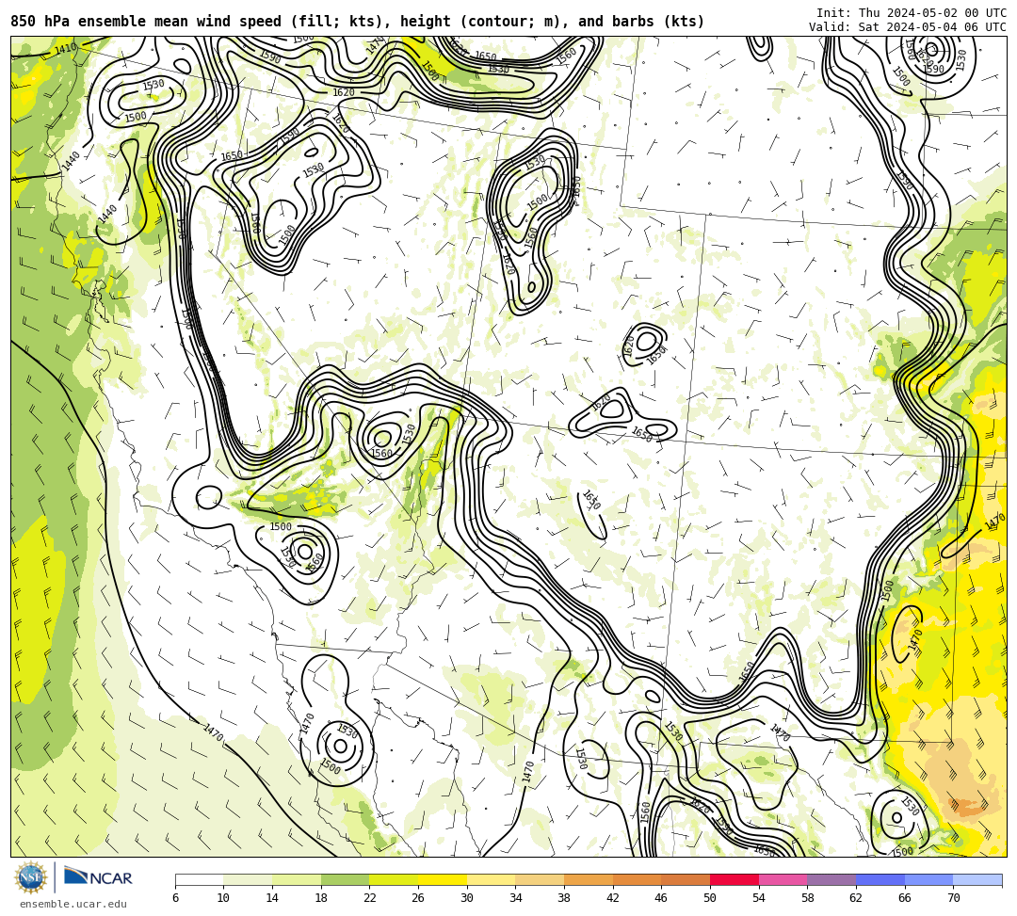Click the pale green 10-14 kts legend swatch
Screen dimensions: 1017x916
click(248, 879)
